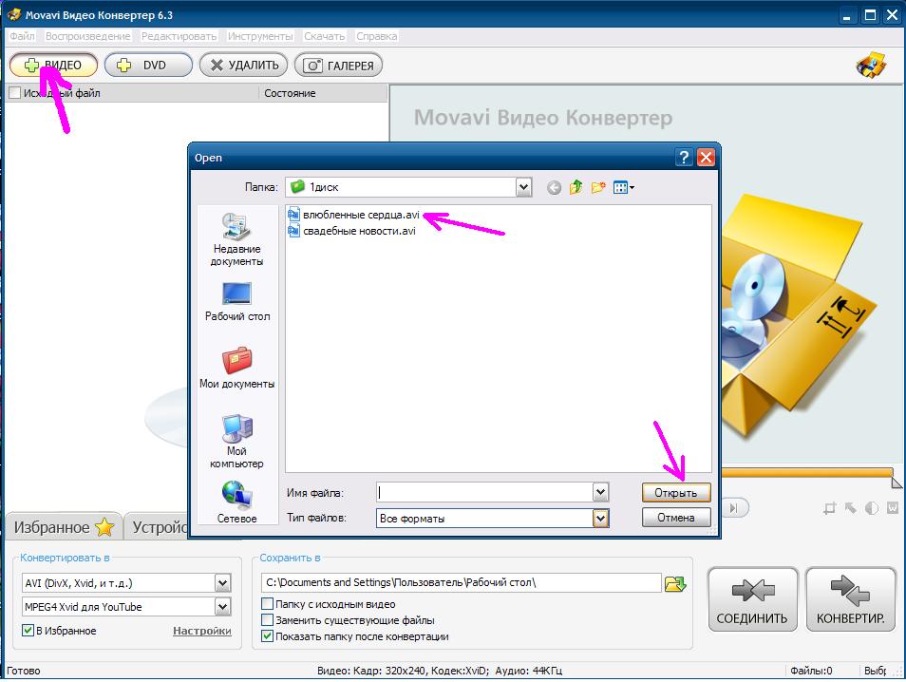Click the Открыть button
Viewport: 906px width, 682px height.
[x=676, y=493]
